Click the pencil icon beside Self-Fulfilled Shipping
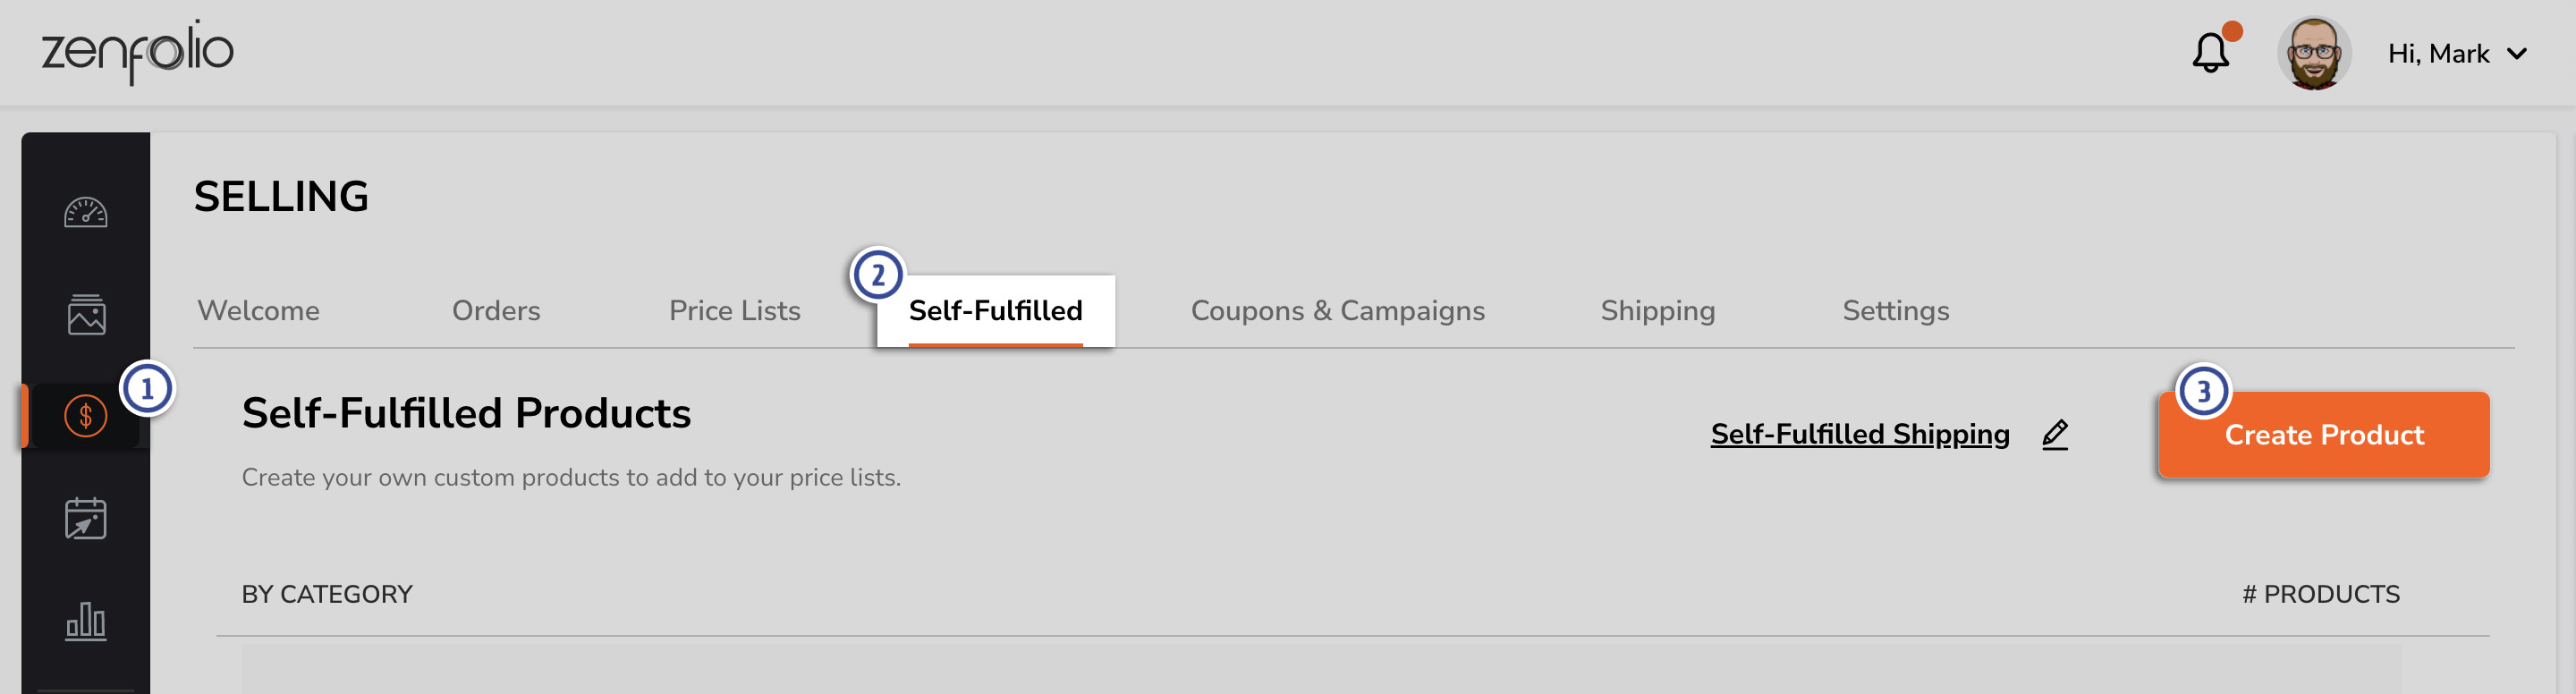 [2054, 434]
